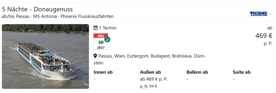Click the p. N. abbreviation tooltip
This screenshot has width=276, height=93.
click(144, 86)
